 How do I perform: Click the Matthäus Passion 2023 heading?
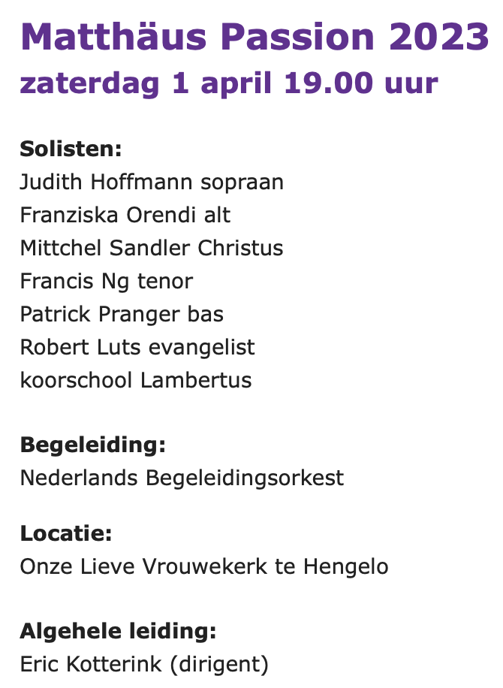[255, 37]
